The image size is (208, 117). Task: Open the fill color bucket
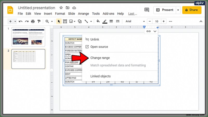[x=98, y=21]
